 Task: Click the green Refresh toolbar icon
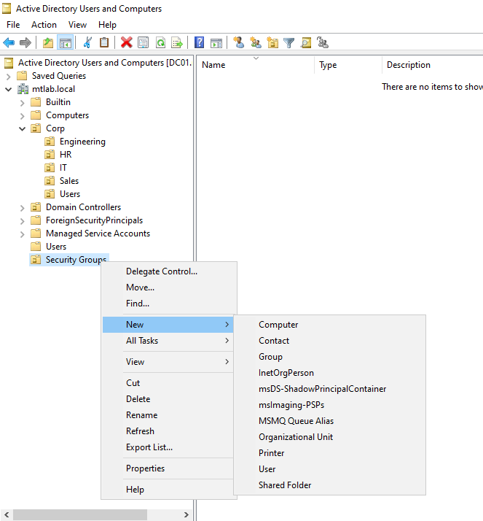161,42
